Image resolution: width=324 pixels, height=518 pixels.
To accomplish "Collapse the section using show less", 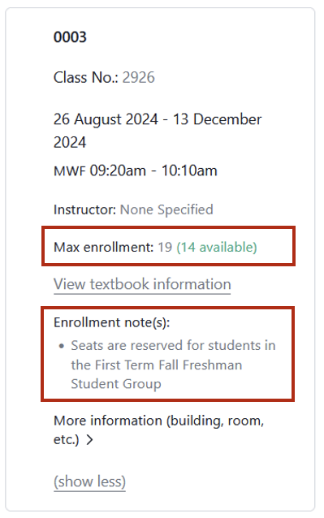I will click(89, 481).
